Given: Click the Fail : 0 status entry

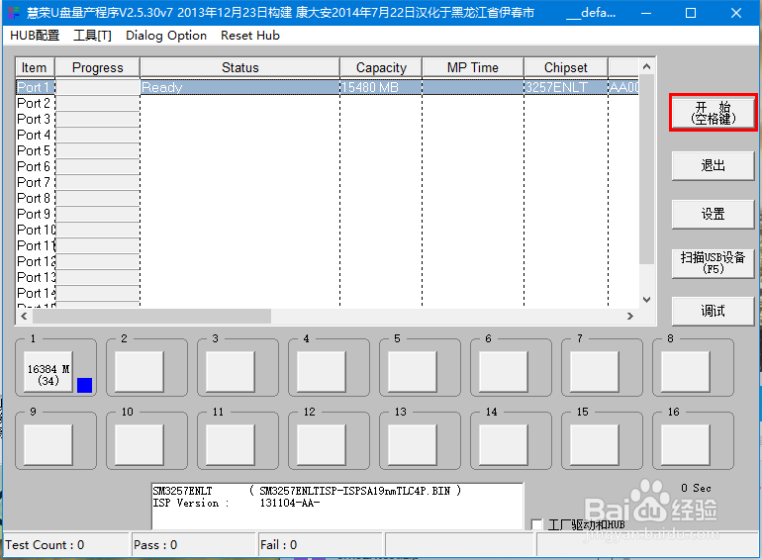Looking at the screenshot, I should (322, 545).
